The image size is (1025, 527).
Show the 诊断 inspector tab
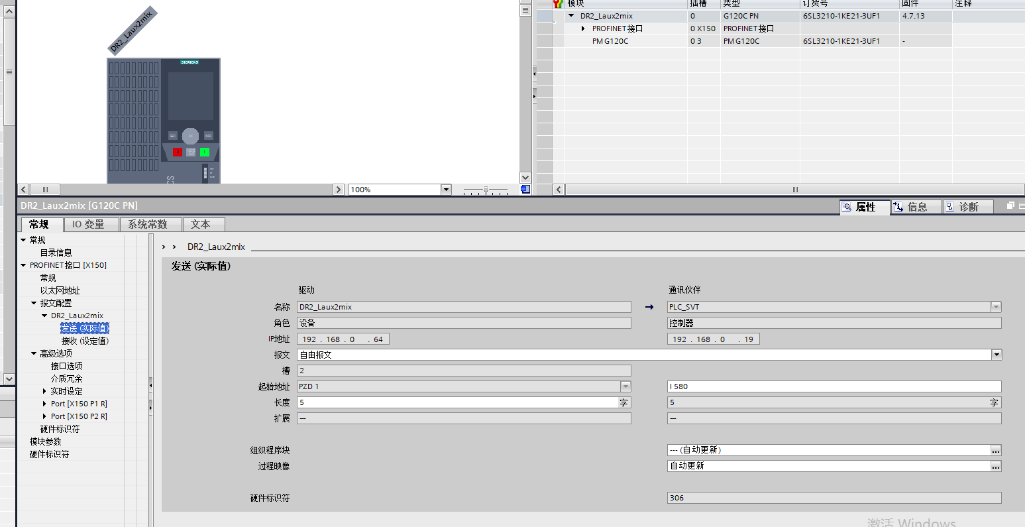[968, 207]
